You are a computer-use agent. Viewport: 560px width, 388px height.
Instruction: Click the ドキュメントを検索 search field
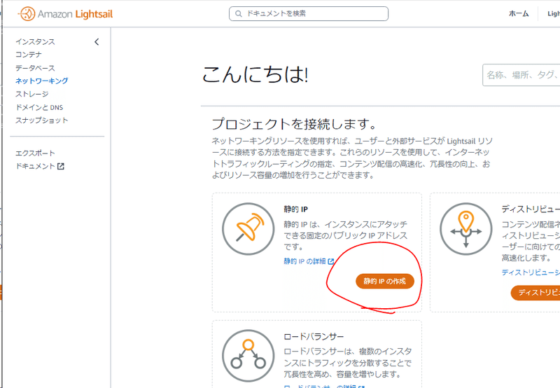(309, 13)
